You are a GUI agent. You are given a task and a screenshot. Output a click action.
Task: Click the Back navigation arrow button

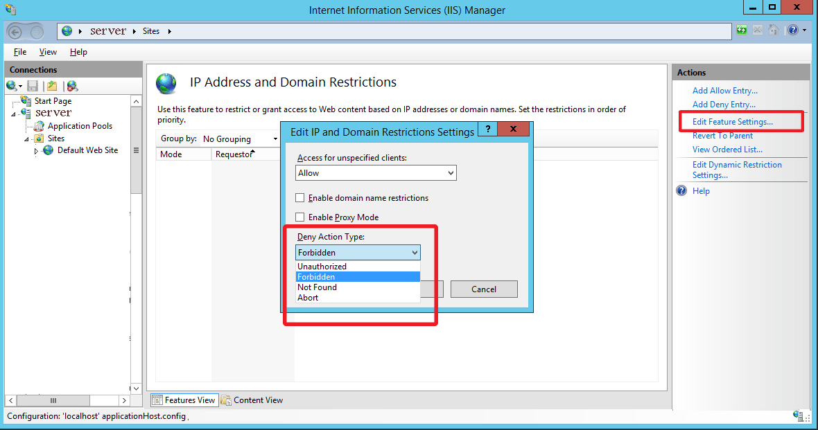pyautogui.click(x=15, y=33)
